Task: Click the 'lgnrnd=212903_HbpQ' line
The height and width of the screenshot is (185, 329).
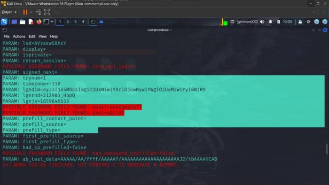Action: 39,95
